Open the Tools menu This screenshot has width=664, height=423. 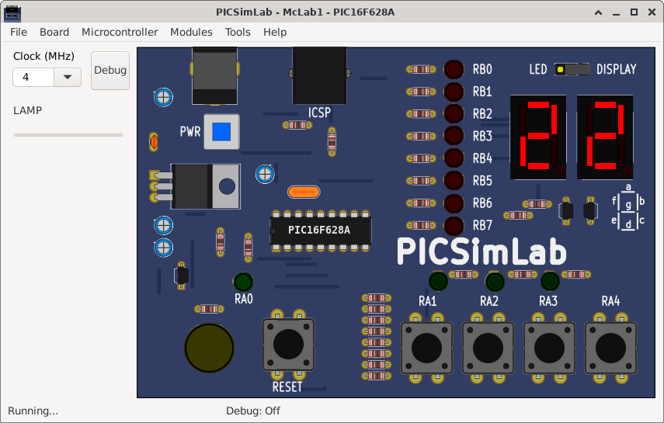238,32
